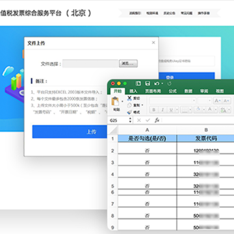Select column B header
234x234 pixels.
[205, 130]
